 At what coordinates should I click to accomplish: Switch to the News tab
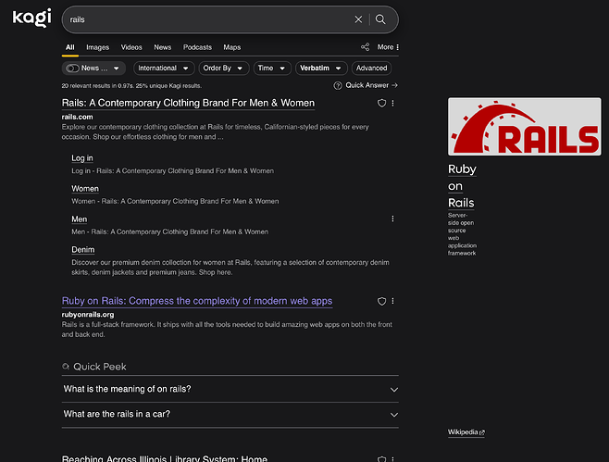162,47
